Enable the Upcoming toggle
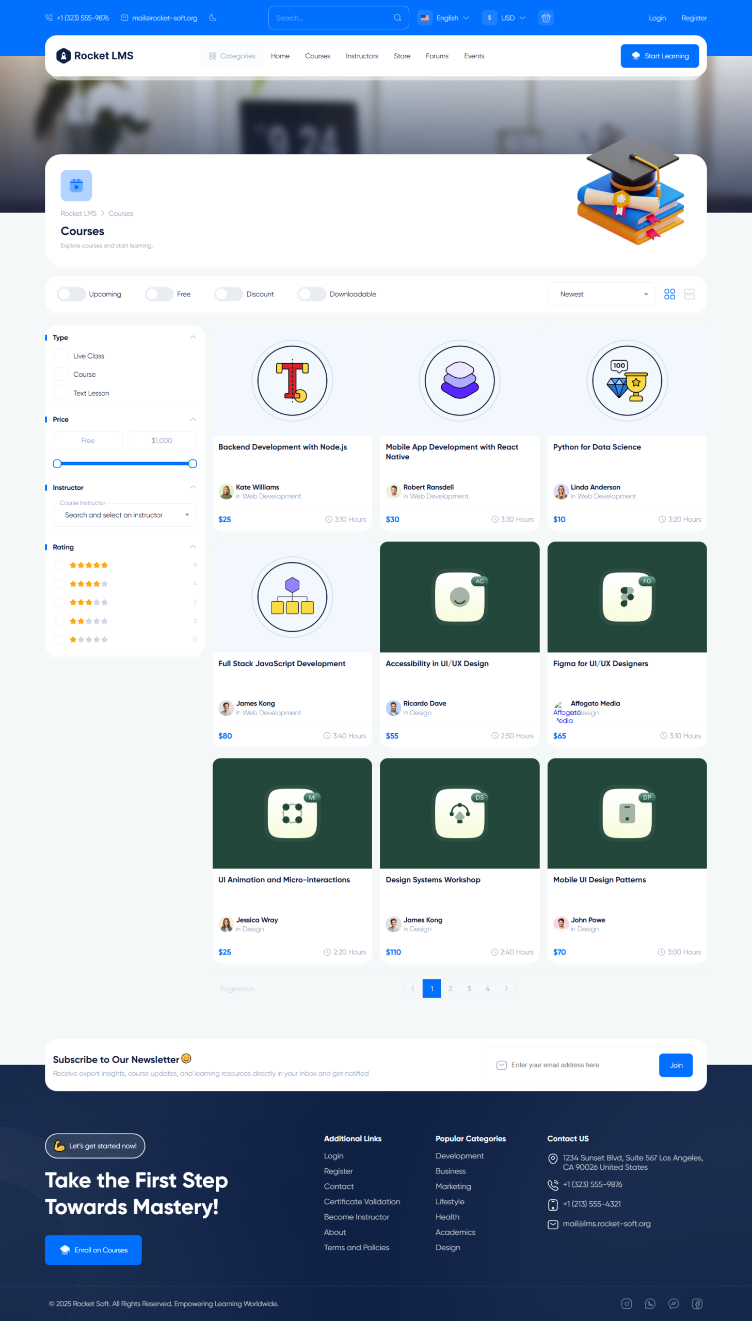 (71, 294)
